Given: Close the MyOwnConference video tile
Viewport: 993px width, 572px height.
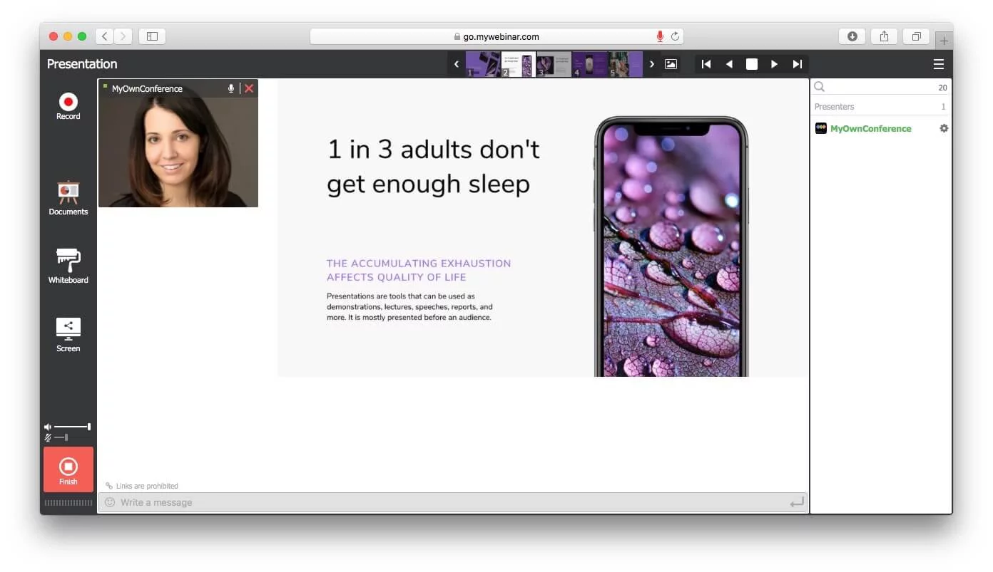Looking at the screenshot, I should (x=249, y=89).
